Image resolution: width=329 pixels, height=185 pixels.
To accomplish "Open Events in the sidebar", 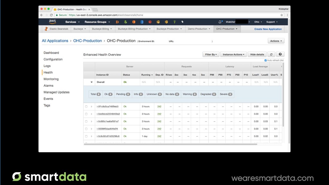I will coord(48,99).
